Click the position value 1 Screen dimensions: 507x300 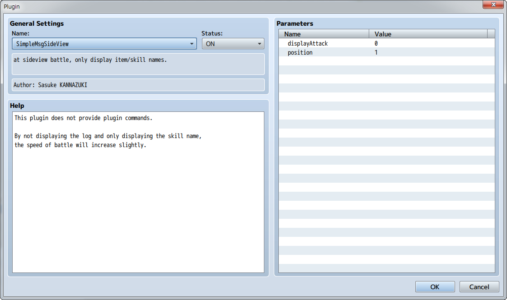point(376,52)
